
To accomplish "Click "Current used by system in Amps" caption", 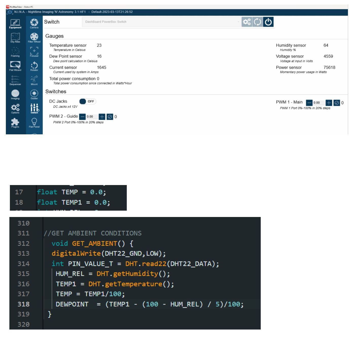I will point(76,72).
